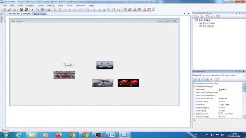
Task: Select the Label1 control on the form
Action: 68,65
